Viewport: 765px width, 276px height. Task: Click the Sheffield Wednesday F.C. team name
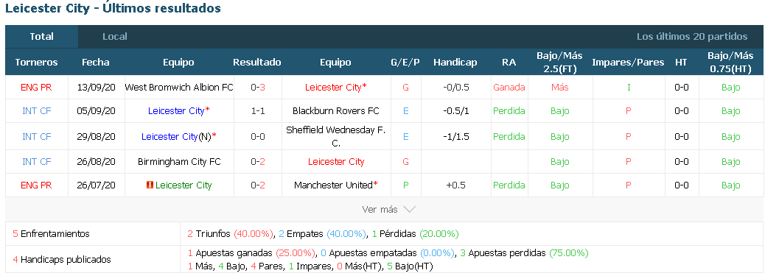click(x=335, y=137)
